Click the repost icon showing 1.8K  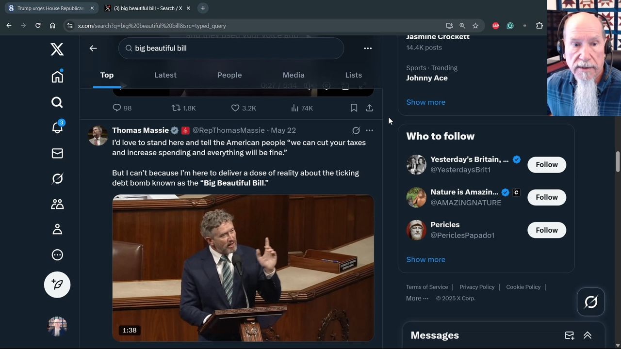tap(177, 108)
